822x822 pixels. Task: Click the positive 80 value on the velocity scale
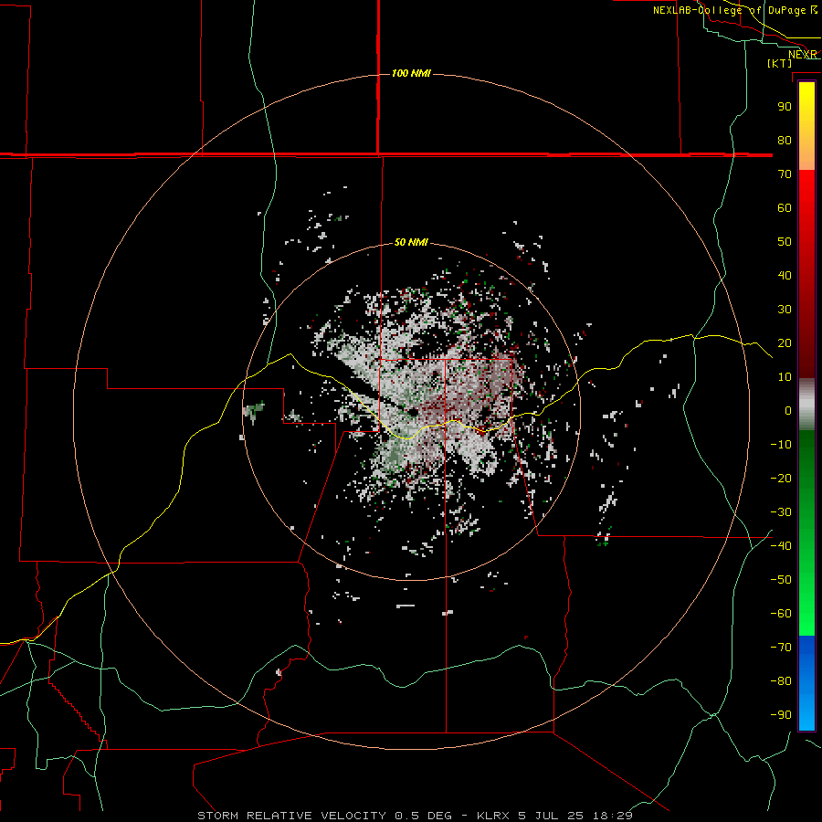coord(785,140)
